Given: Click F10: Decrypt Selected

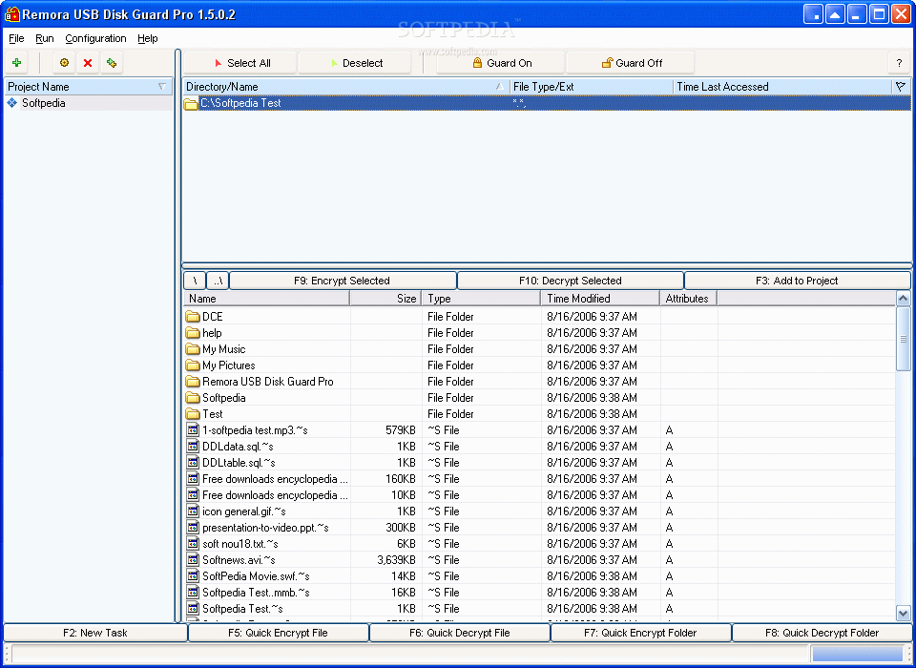Looking at the screenshot, I should coord(571,281).
